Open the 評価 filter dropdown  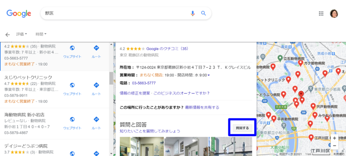tap(22, 34)
